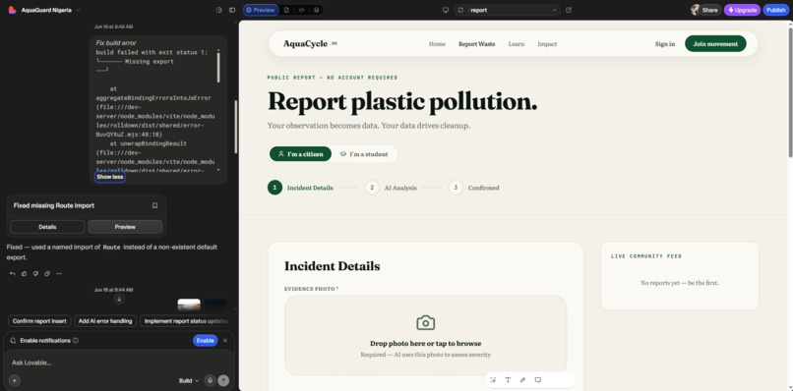This screenshot has height=391, width=793.
Task: Click the scroll-to-bottom arrow in the chat
Action: [x=119, y=299]
